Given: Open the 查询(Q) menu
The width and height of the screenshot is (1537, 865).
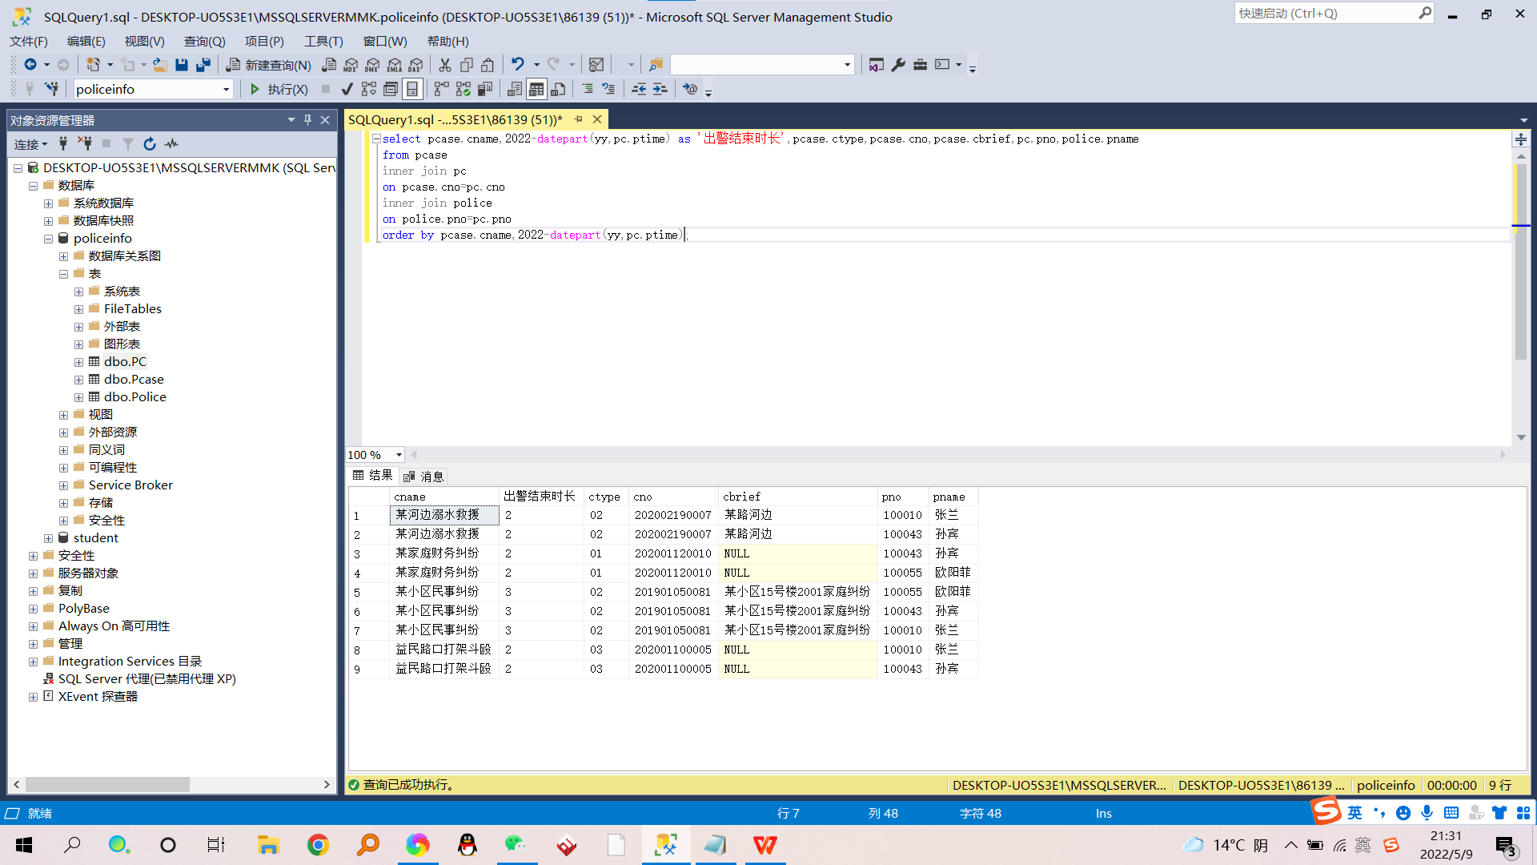Looking at the screenshot, I should (204, 42).
